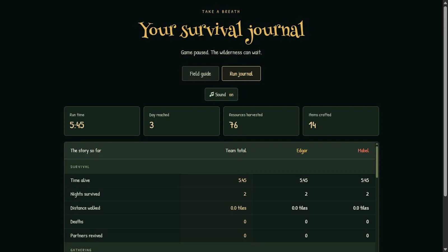
Task: Click Mabel's Deaths value
Action: 367,222
